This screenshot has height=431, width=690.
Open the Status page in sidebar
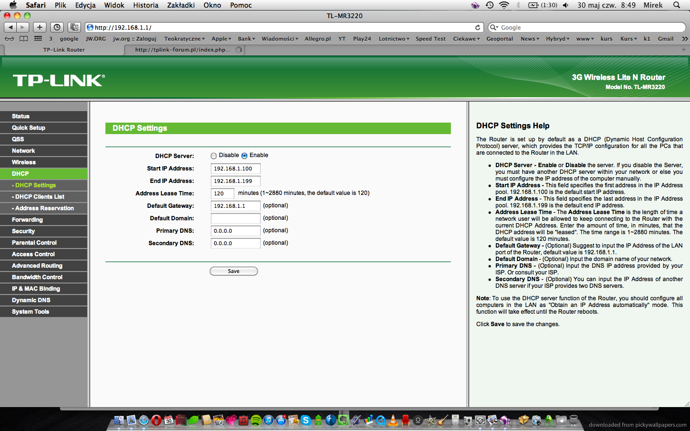[44, 116]
